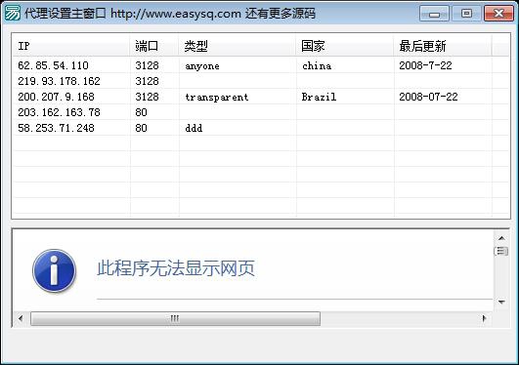519x365 pixels.
Task: Click the horizontal scroll left arrow
Action: coord(21,318)
